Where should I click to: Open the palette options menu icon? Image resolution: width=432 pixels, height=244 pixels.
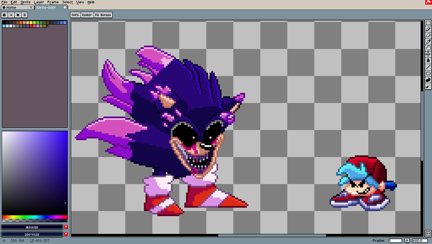(24, 15)
